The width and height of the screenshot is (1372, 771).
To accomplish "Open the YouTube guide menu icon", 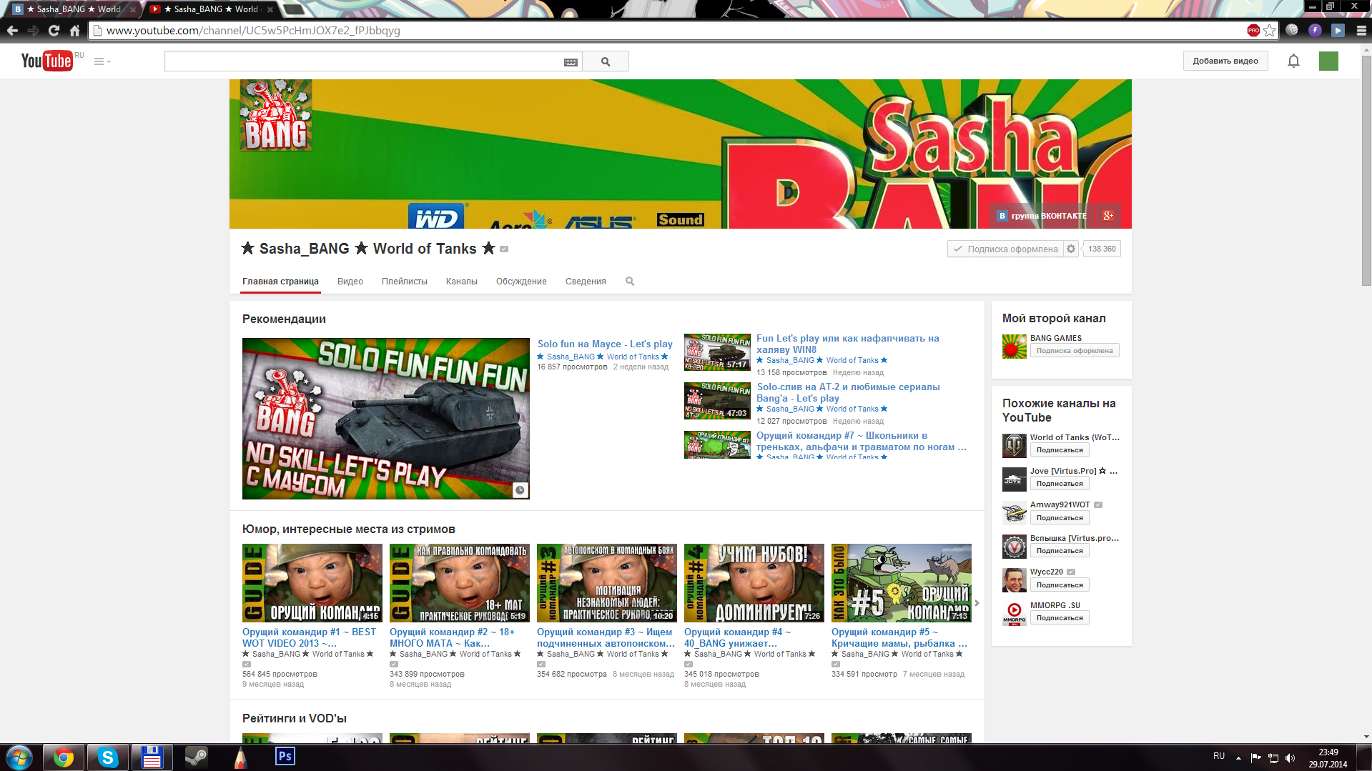I will click(102, 61).
